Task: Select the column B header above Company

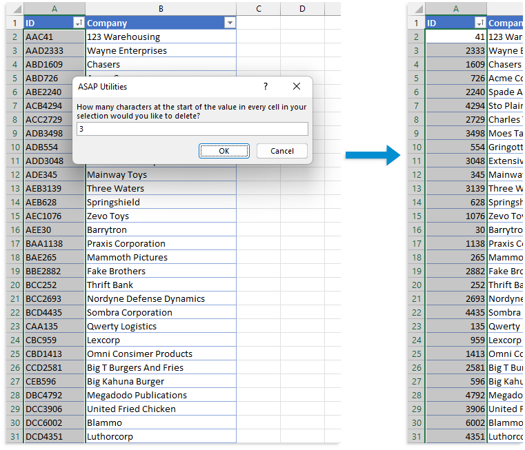Action: (x=161, y=8)
